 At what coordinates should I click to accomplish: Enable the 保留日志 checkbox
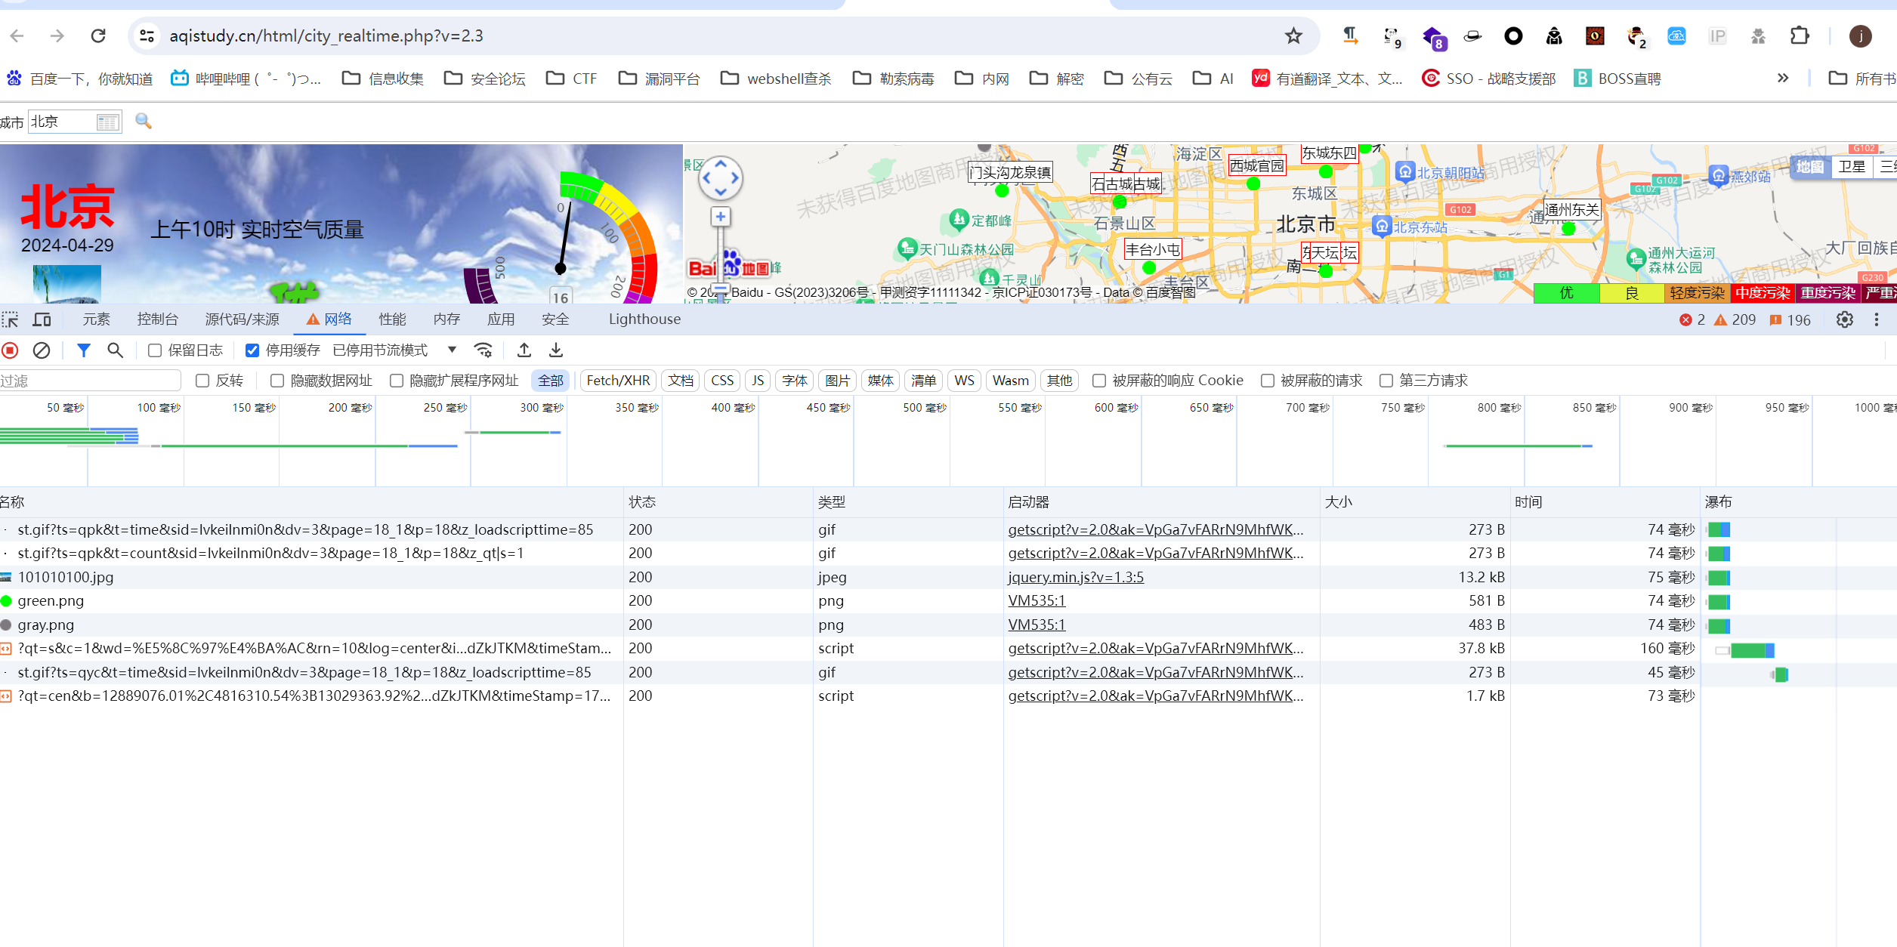tap(155, 350)
